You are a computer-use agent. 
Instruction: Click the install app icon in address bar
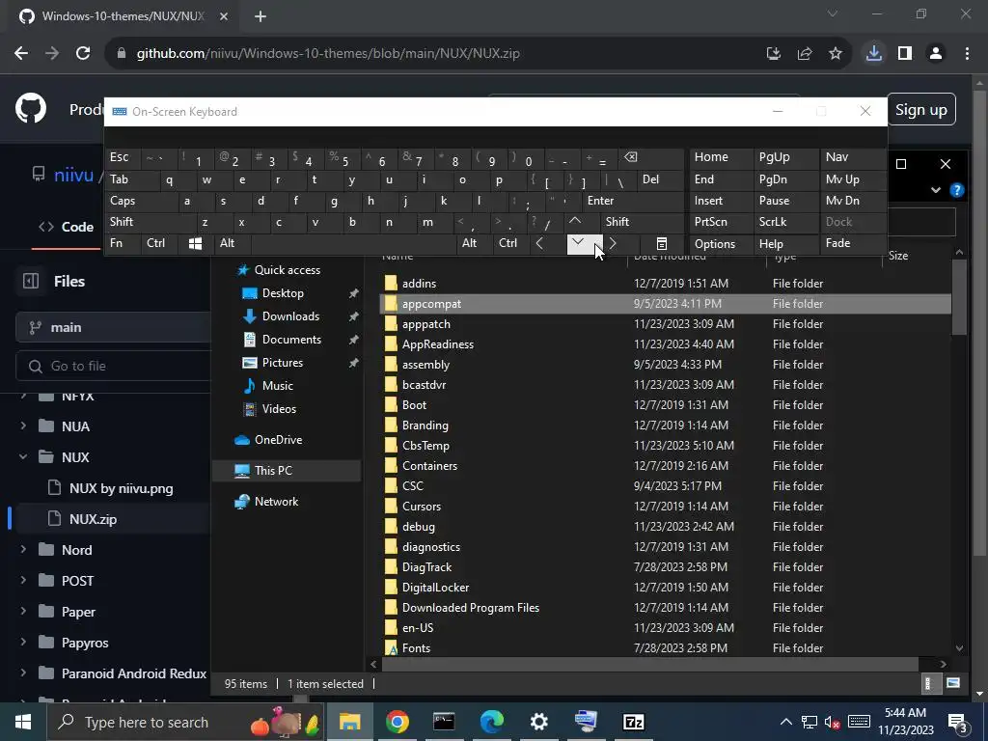773,54
